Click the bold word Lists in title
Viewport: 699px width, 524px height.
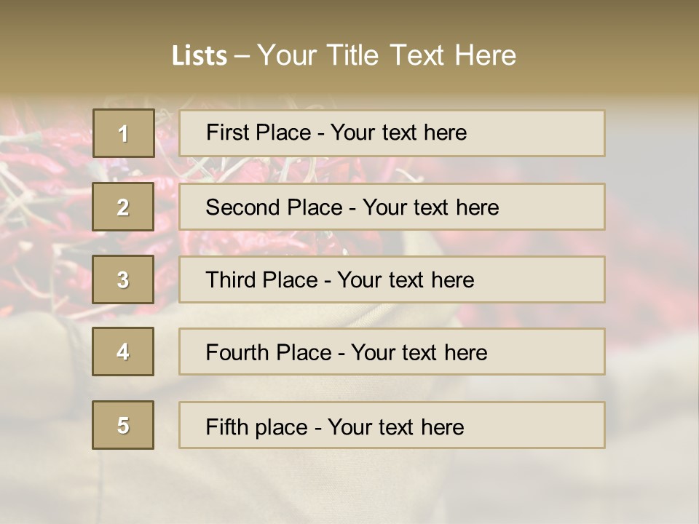pyautogui.click(x=199, y=55)
